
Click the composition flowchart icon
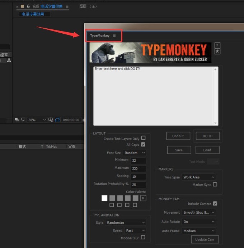[x=9, y=60]
